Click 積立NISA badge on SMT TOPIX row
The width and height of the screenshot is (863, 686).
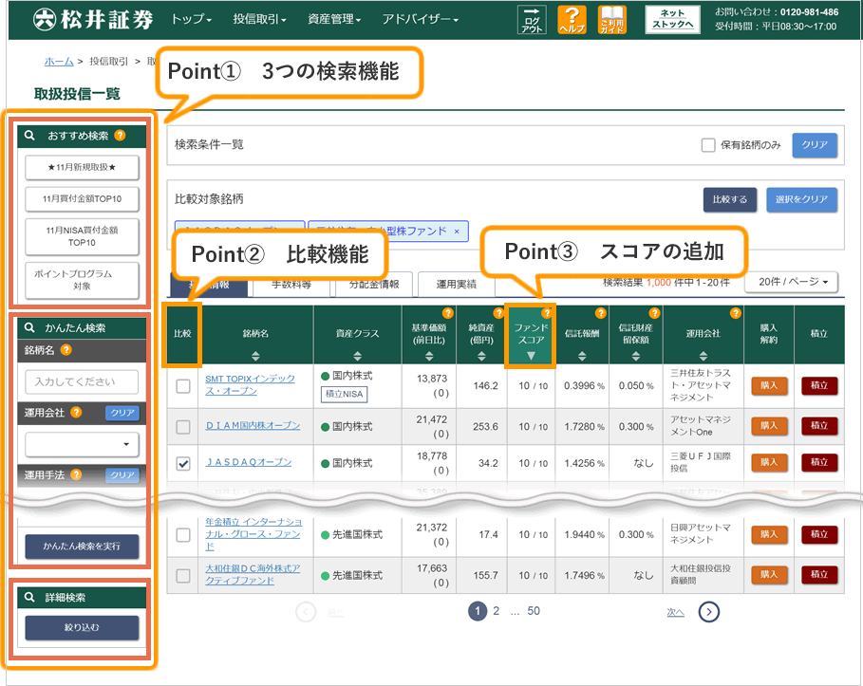click(344, 394)
